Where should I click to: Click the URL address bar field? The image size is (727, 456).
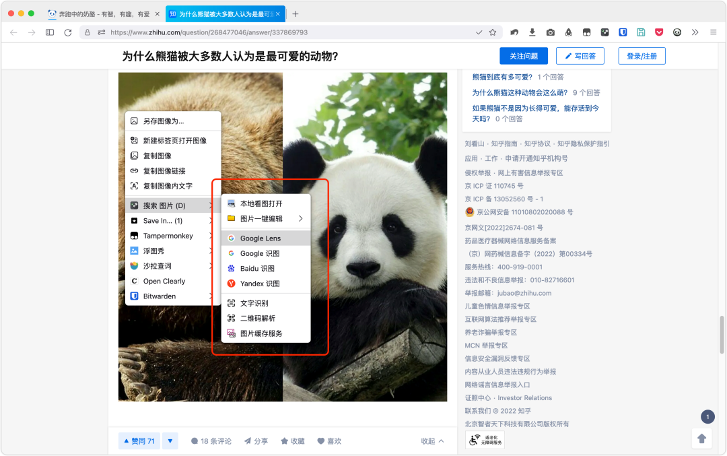coord(292,32)
